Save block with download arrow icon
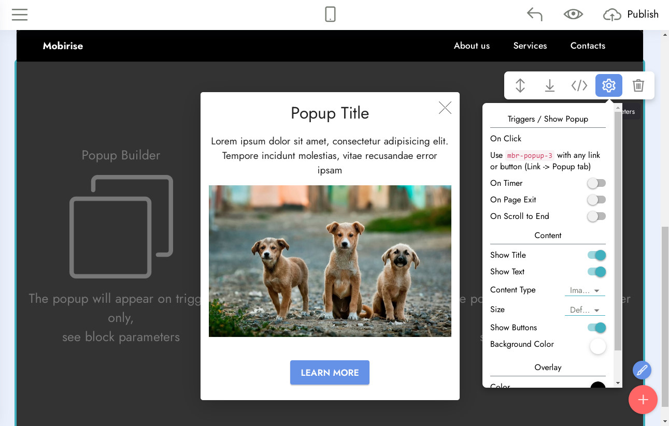 point(550,85)
